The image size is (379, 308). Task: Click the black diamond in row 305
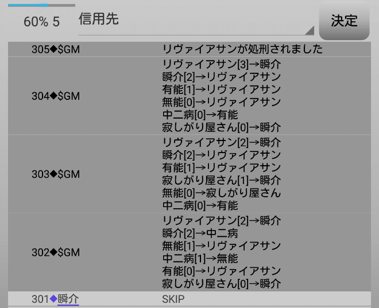click(x=54, y=49)
